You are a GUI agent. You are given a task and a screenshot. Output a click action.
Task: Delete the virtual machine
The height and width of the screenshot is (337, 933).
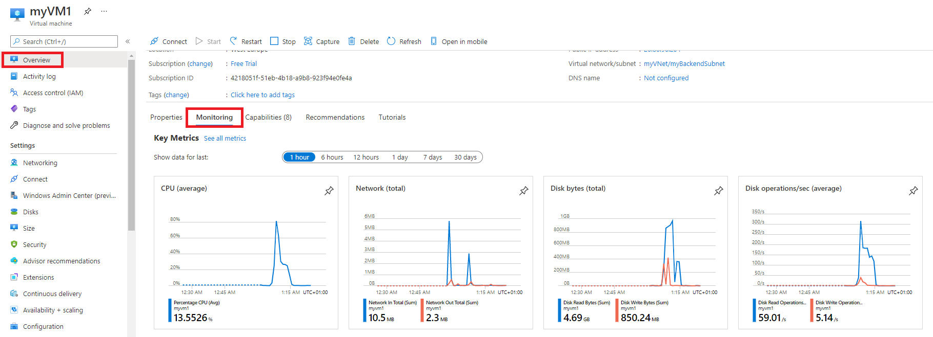point(363,41)
